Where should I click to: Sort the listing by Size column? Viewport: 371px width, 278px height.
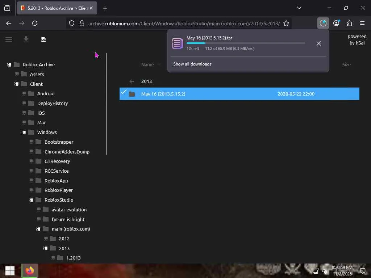(x=346, y=64)
